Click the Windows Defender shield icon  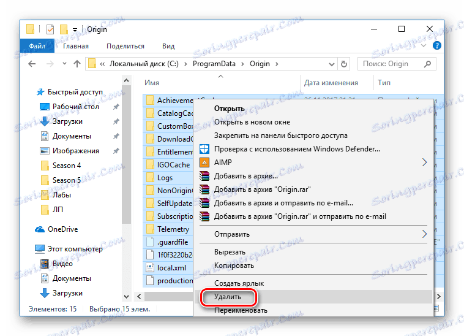point(204,149)
